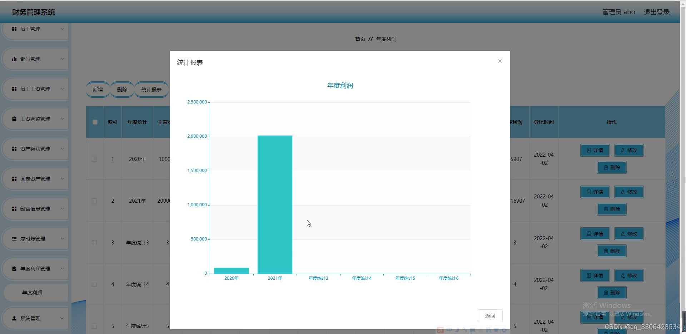Click the 序时账管理 list icon

pos(14,239)
